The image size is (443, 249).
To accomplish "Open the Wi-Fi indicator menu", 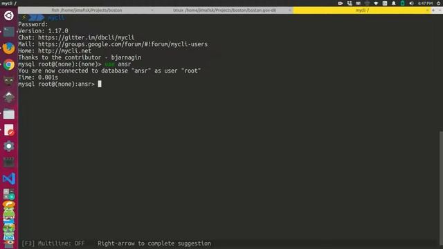I will (376, 3).
